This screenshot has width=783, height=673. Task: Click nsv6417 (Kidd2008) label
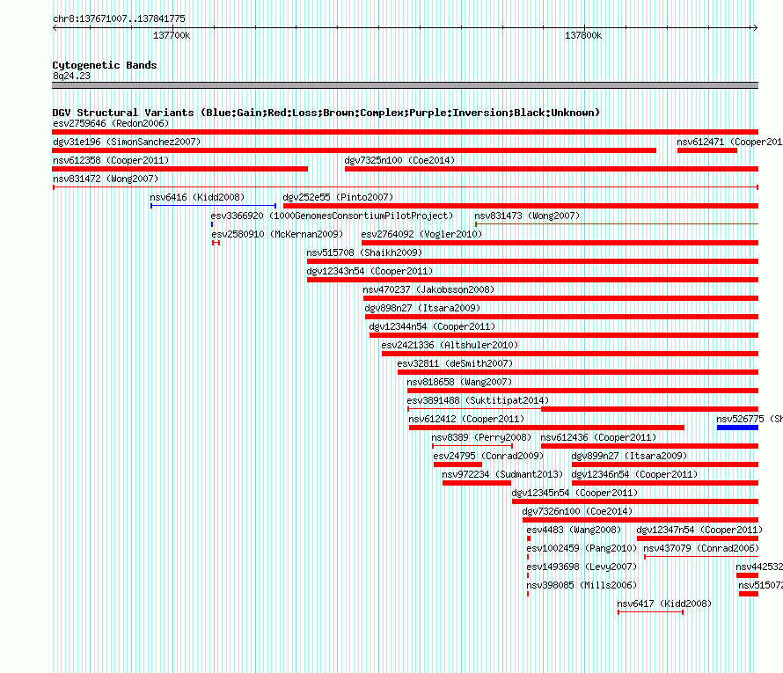[x=664, y=604]
